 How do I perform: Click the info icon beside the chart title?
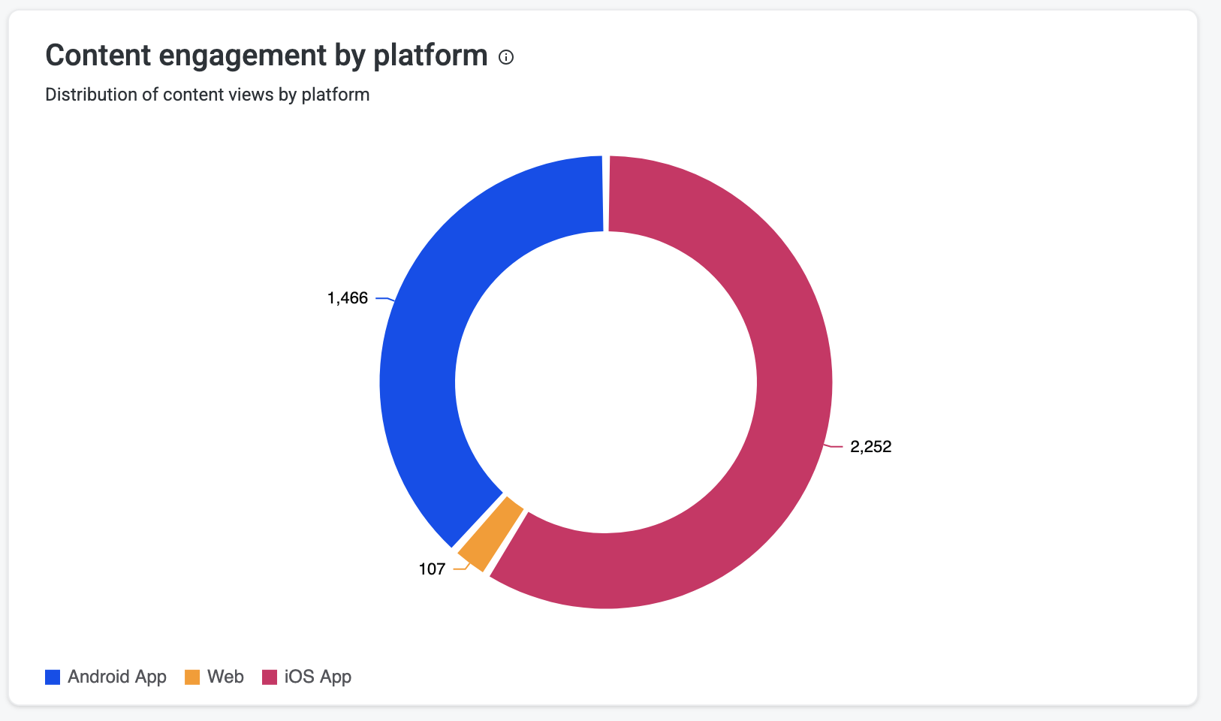click(507, 57)
